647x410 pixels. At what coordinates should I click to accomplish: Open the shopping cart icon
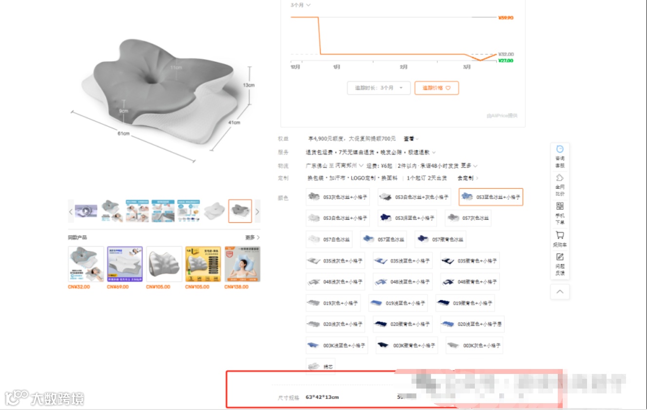[560, 239]
